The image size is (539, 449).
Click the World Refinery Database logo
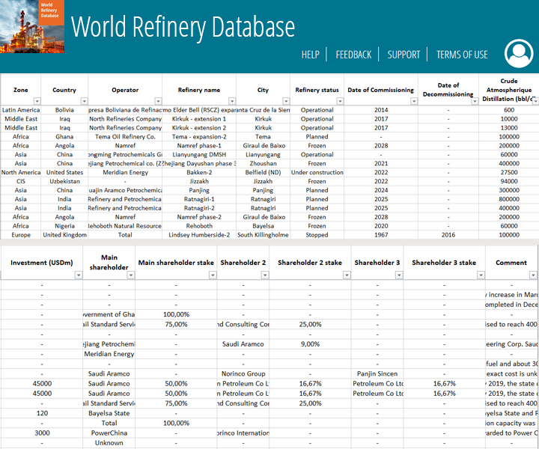coord(32,27)
